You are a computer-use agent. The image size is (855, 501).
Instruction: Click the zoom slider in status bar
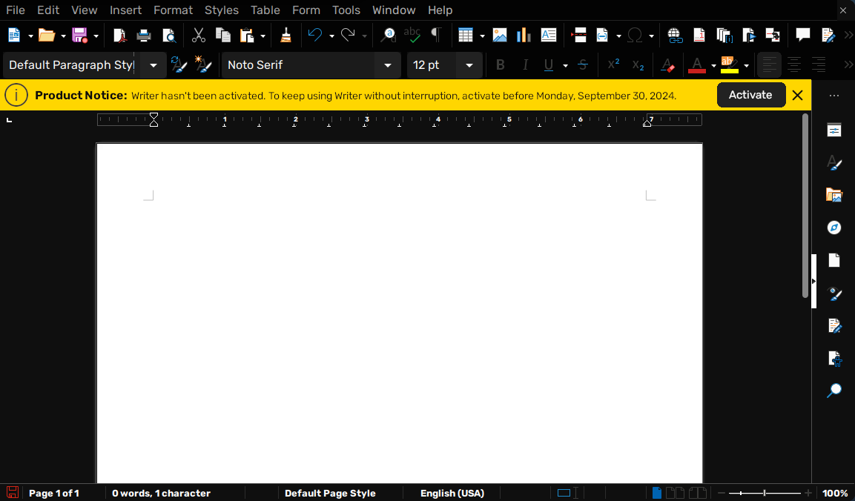(x=764, y=493)
